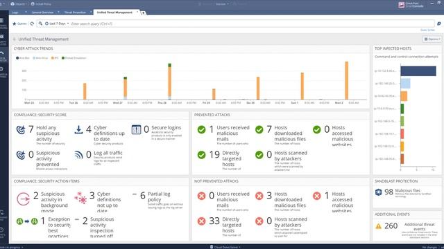
Task: Click the magnifier search icon
Action: coord(40,24)
